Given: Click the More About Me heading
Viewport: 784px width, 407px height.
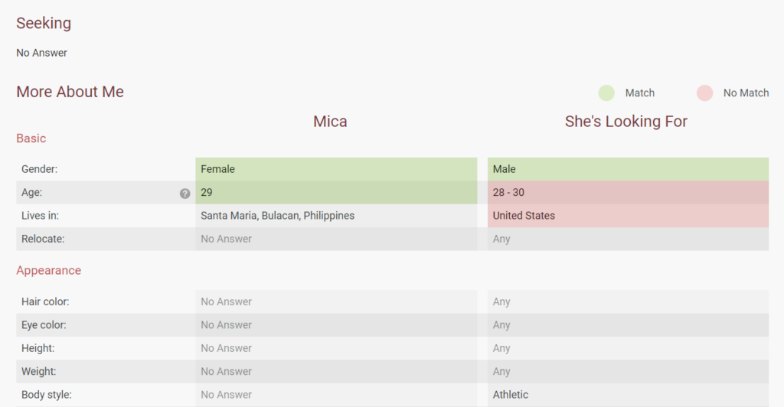Looking at the screenshot, I should pyautogui.click(x=70, y=92).
